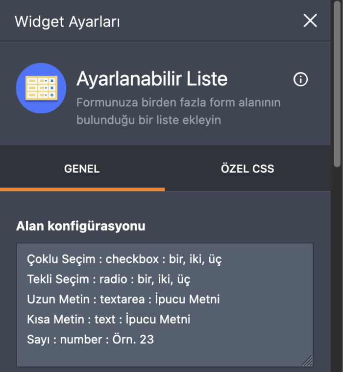Click the Sayı number line

[90, 339]
